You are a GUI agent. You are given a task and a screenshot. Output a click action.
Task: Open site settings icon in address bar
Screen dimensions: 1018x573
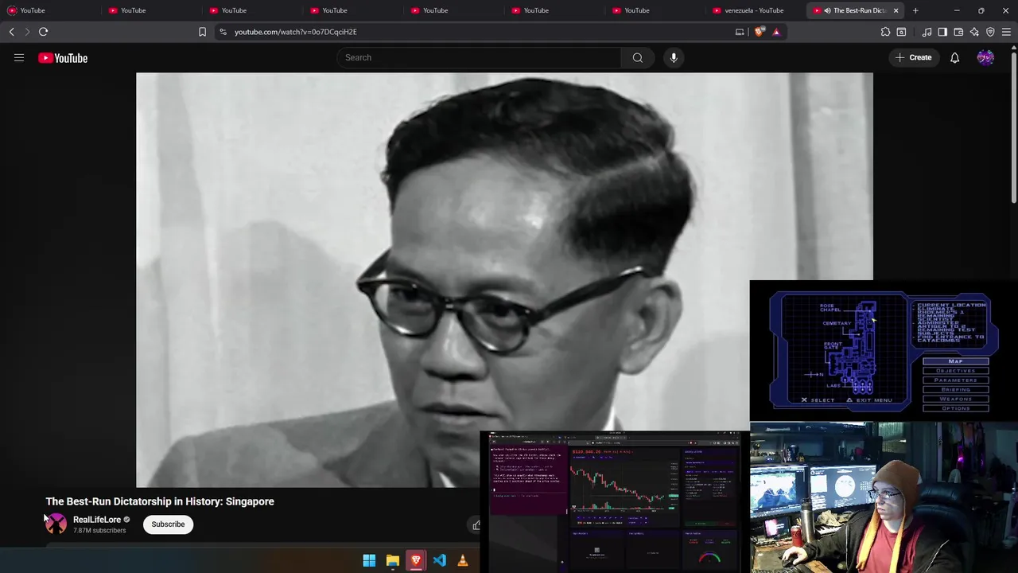pyautogui.click(x=223, y=32)
